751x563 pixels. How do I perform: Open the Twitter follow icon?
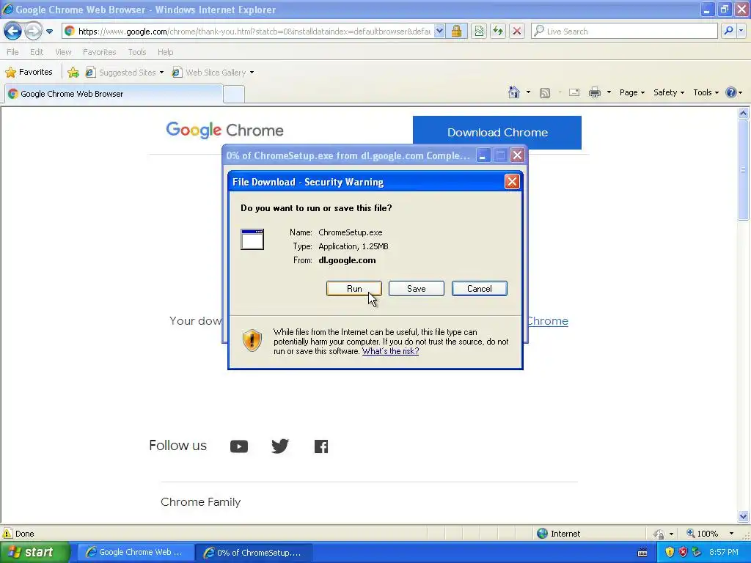point(279,446)
